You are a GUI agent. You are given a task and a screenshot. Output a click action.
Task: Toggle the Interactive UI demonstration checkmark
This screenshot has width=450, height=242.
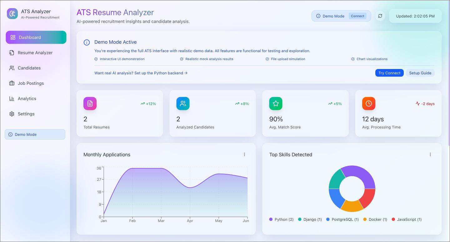coord(96,59)
